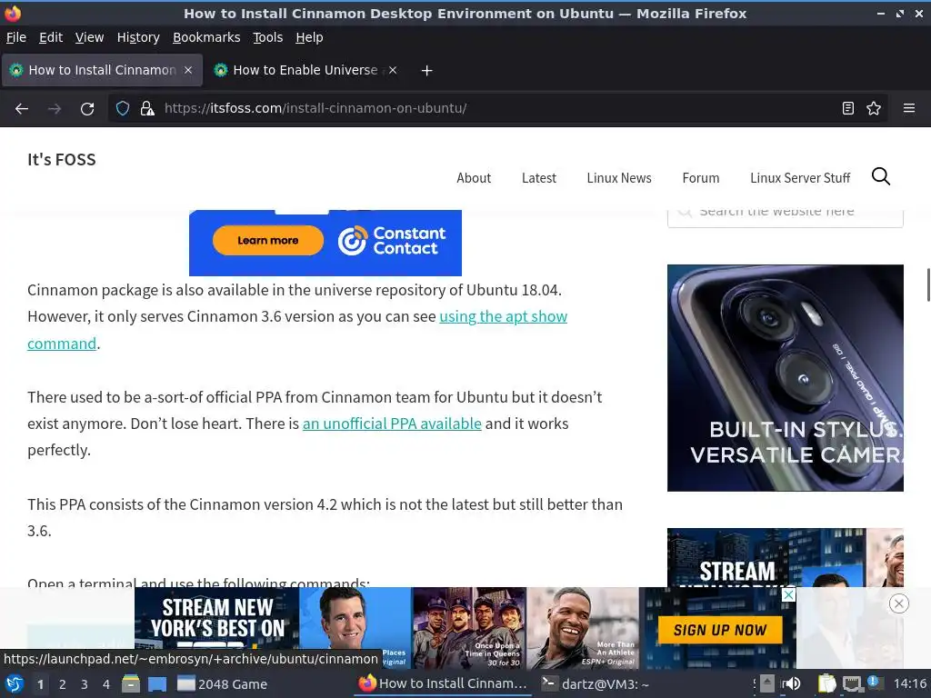Open the LXQt application menu launcher
Viewport: 931px width, 698px height.
[x=15, y=683]
